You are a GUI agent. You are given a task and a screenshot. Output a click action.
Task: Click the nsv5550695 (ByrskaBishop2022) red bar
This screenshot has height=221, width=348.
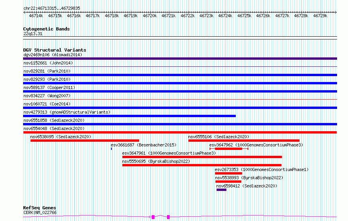[x=202, y=165]
